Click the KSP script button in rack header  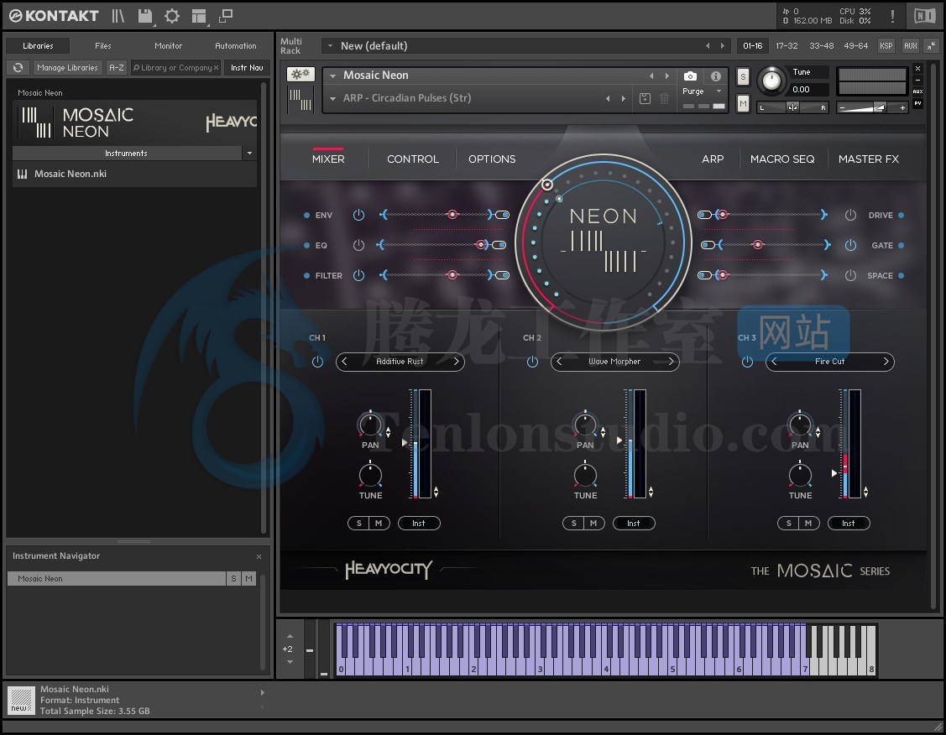click(x=886, y=46)
